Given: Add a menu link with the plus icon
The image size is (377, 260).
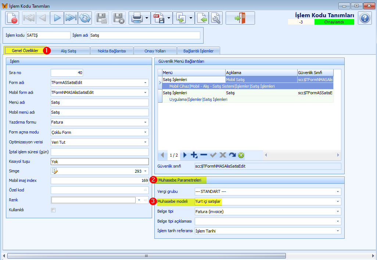Looking at the screenshot, I should tap(194, 155).
